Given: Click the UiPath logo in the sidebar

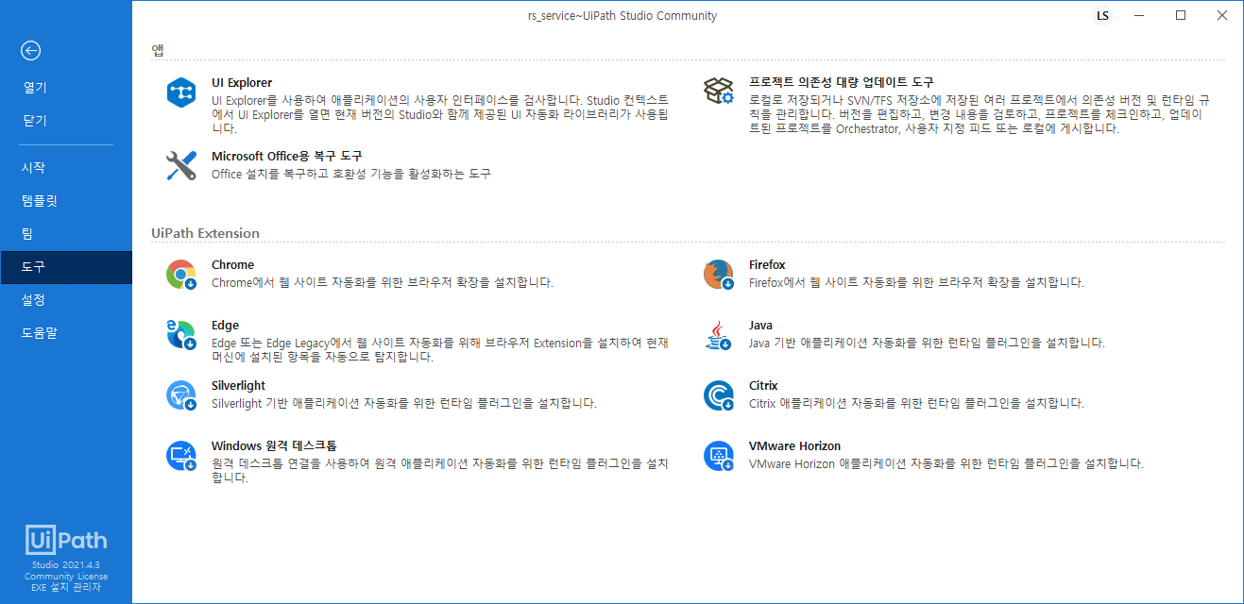Looking at the screenshot, I should (x=65, y=540).
